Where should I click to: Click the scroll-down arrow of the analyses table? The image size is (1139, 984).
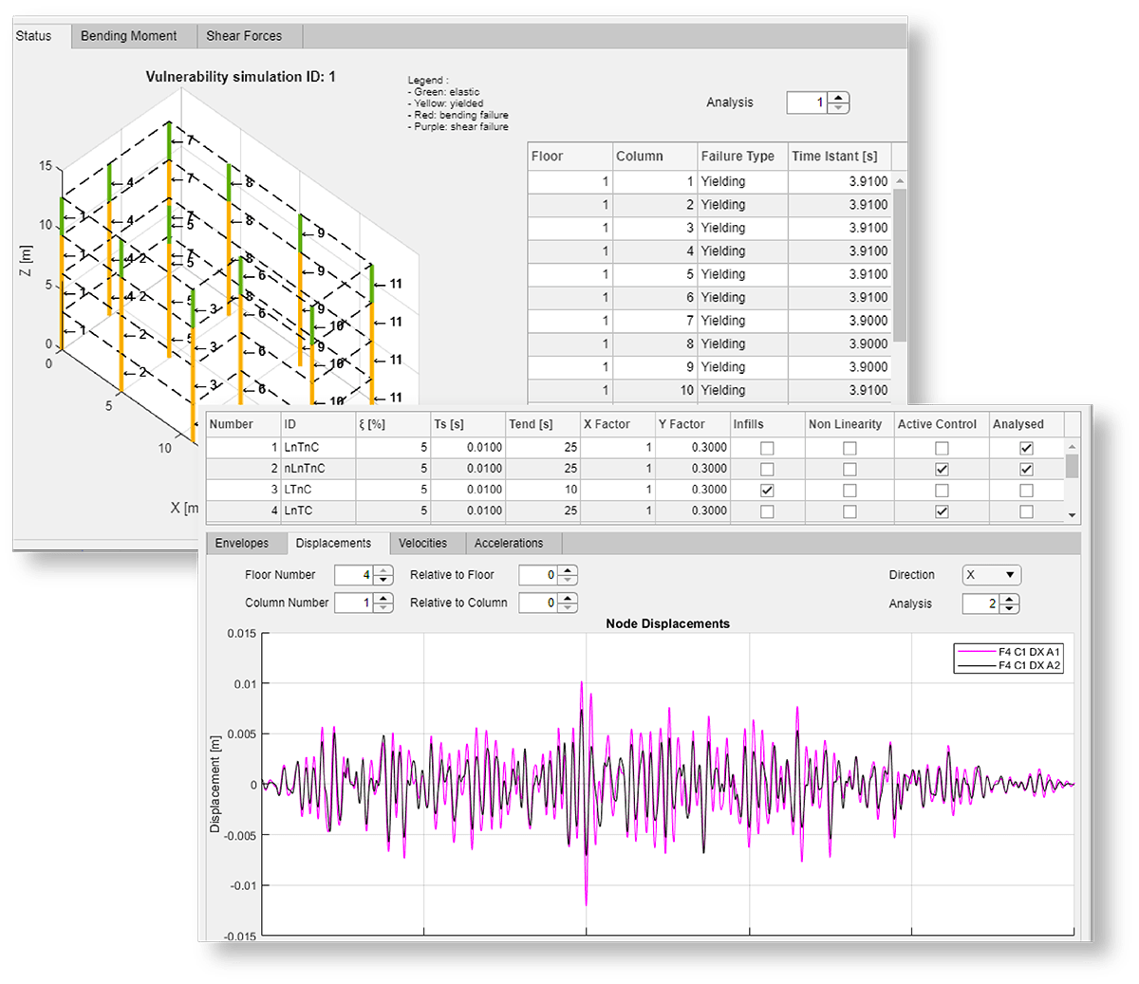click(1073, 515)
